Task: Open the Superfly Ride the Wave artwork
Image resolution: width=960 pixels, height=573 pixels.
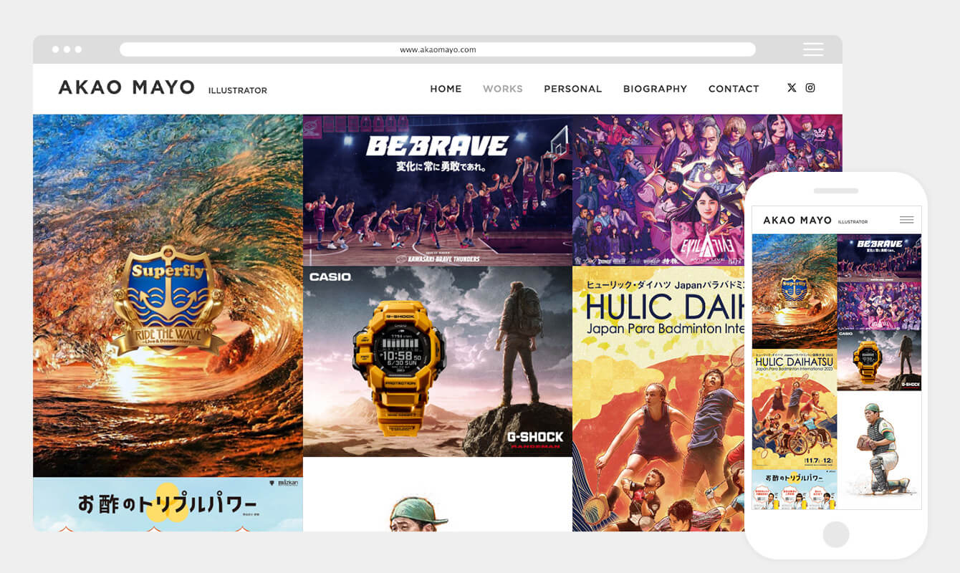Action: point(168,295)
